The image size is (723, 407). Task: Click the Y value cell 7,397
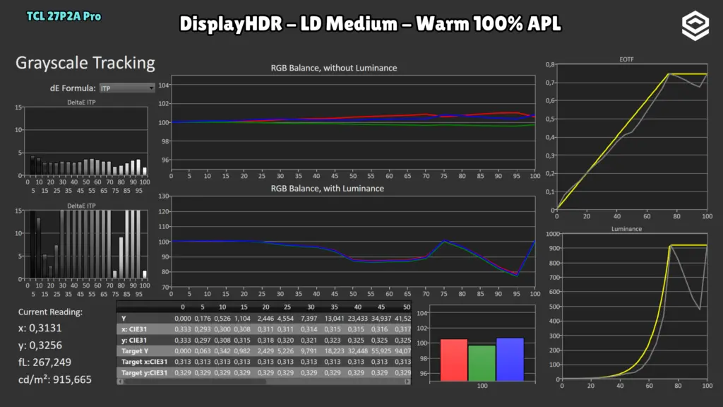pyautogui.click(x=309, y=319)
